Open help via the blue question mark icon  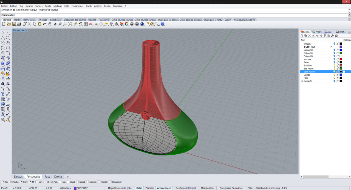point(163,24)
